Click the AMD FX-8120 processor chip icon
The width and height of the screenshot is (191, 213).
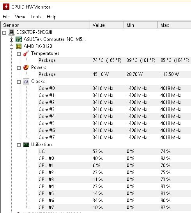(x=19, y=46)
